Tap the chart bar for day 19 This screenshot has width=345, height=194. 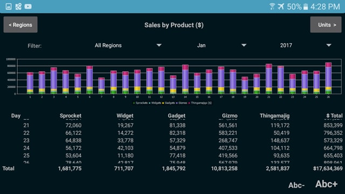(x=245, y=85)
